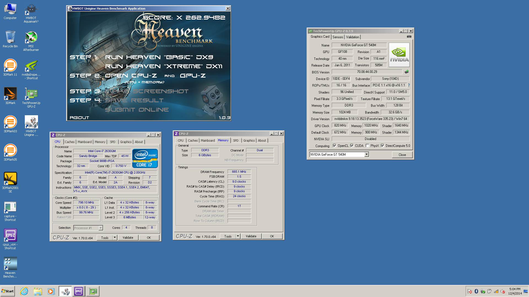Click the GPU-Z screenshot camera icon
Image resolution: width=529 pixels, height=297 pixels.
coord(409,37)
